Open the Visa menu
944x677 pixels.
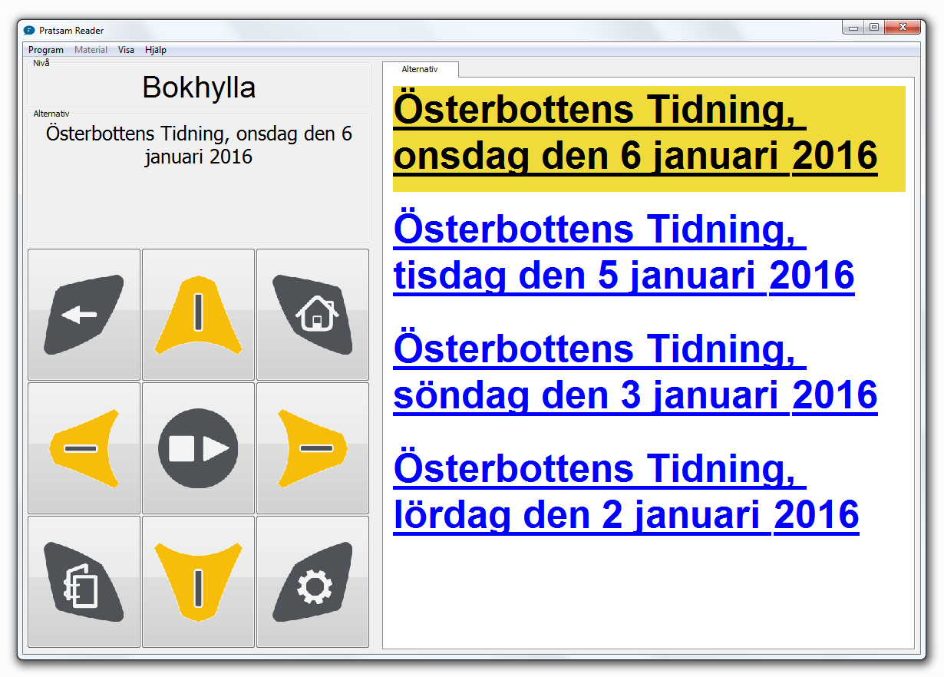coord(126,49)
